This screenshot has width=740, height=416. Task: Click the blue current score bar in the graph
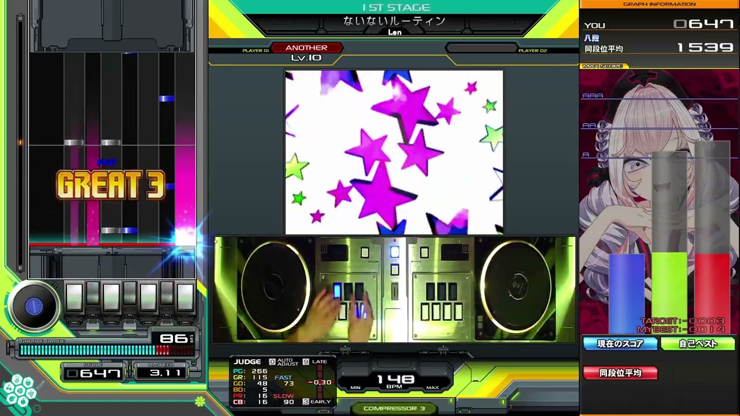tap(626, 294)
